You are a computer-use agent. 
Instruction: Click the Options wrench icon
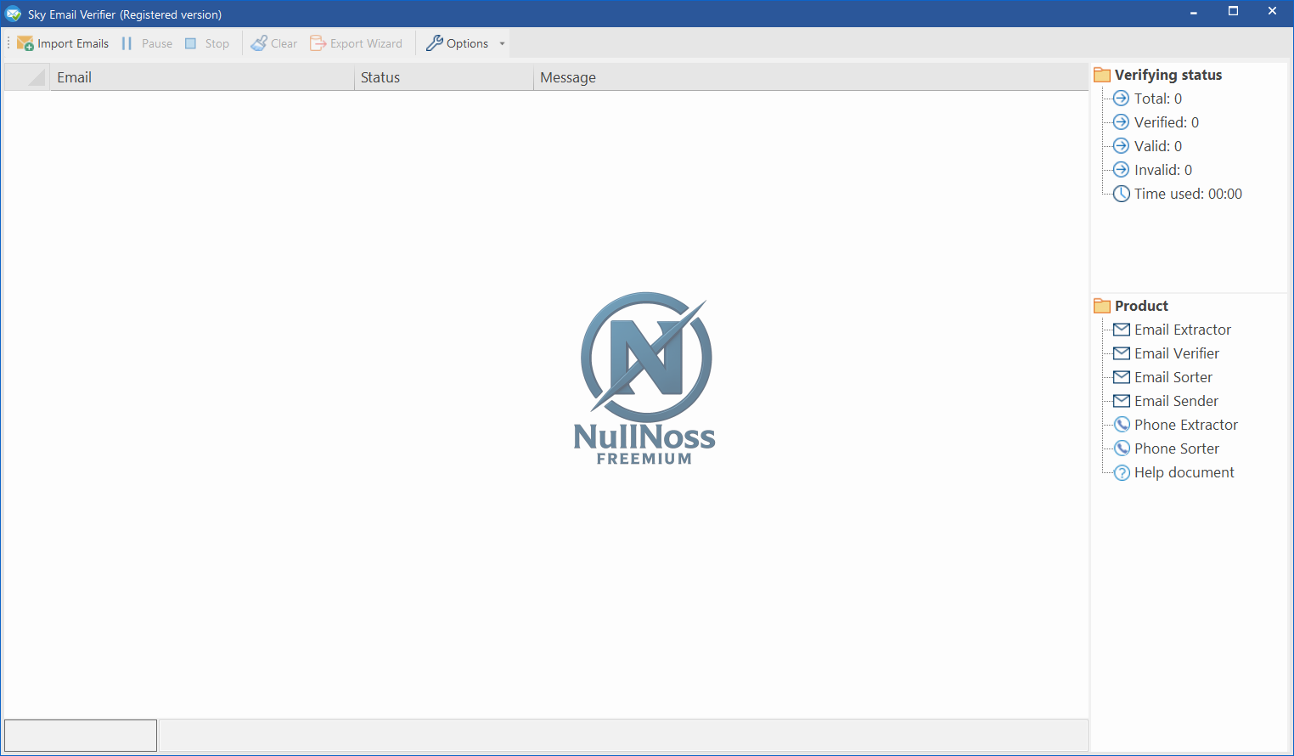point(435,43)
